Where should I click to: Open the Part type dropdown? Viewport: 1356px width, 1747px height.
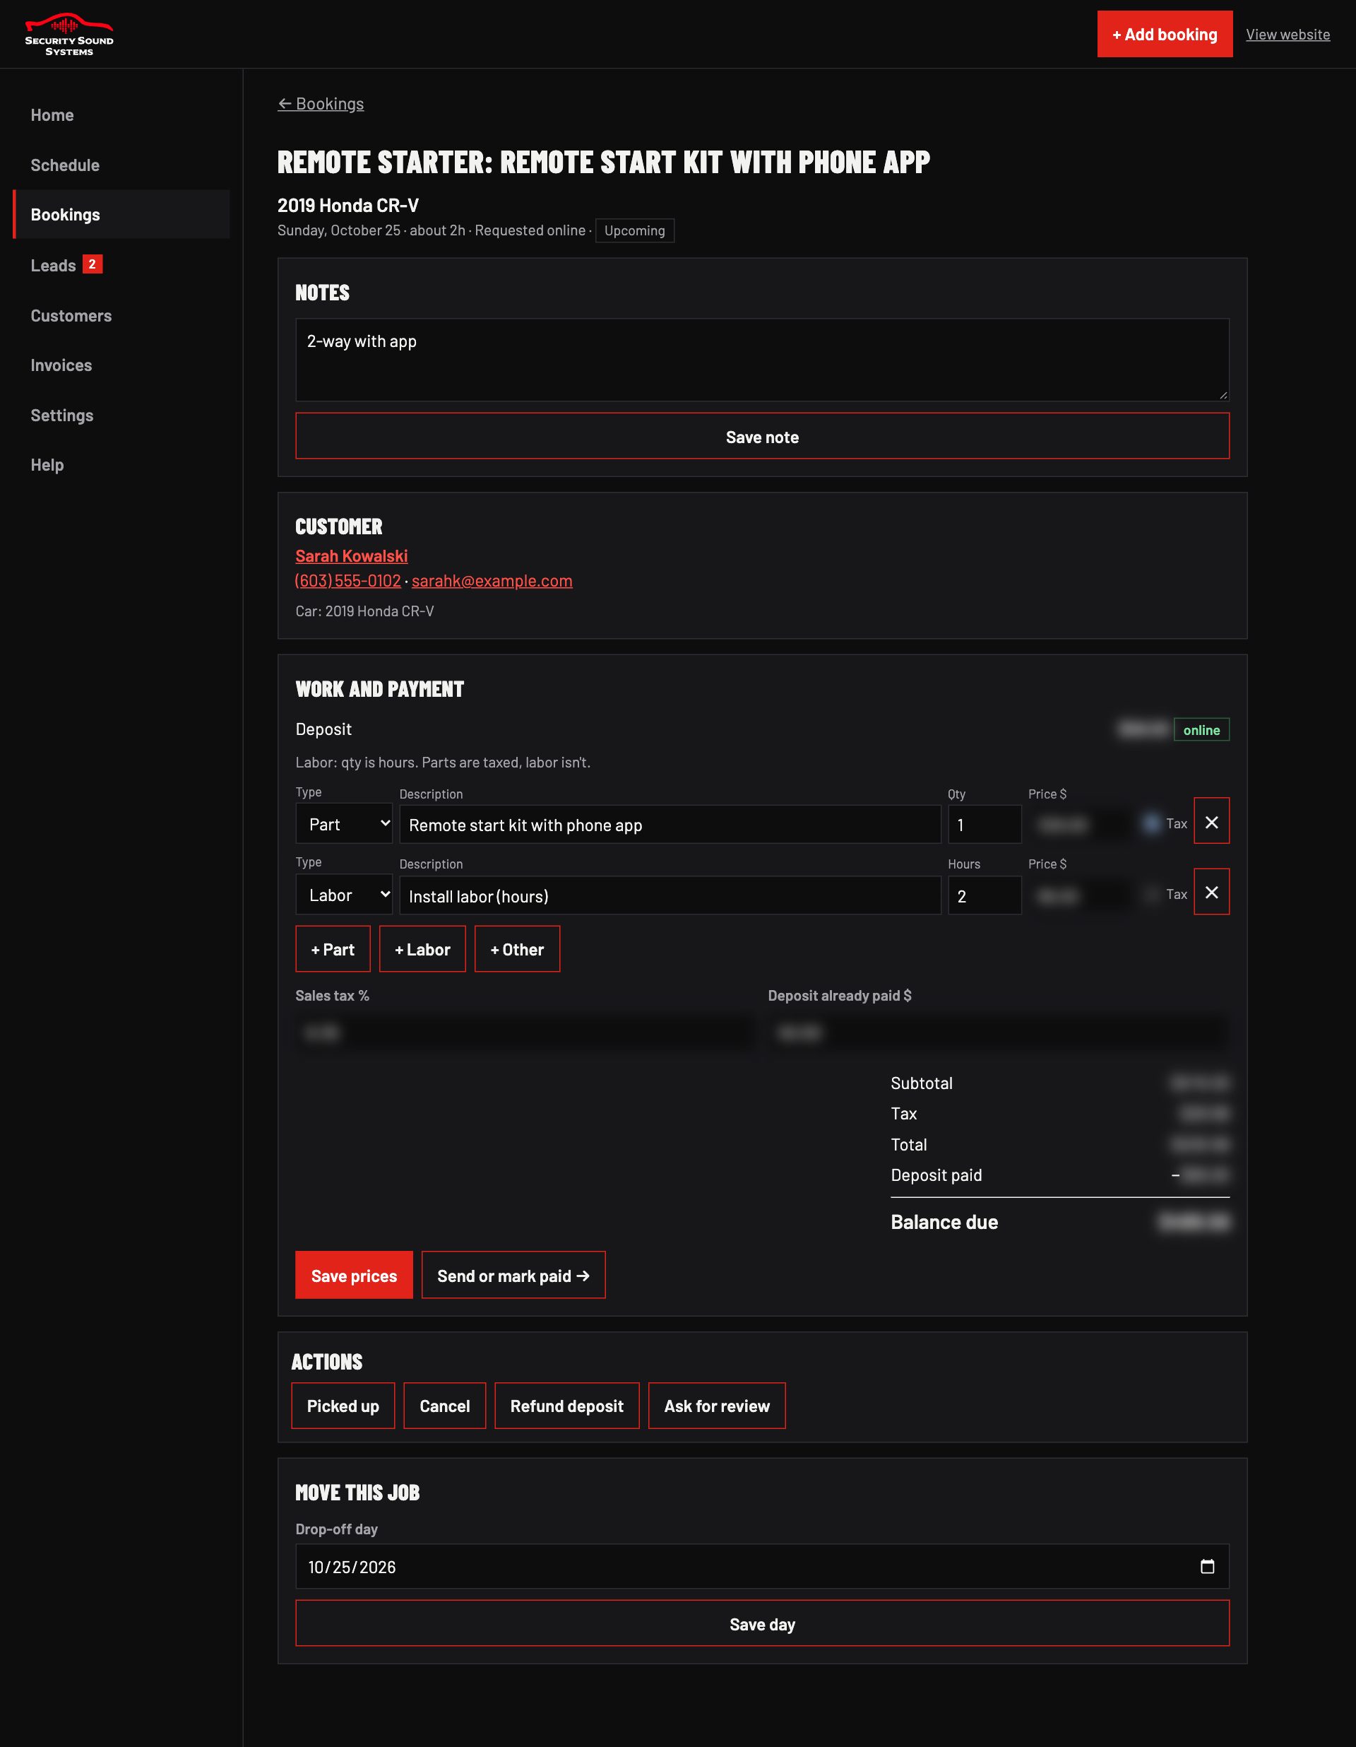[x=344, y=824]
